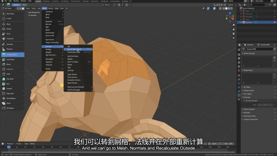This screenshot has width=277, height=156.
Task: Open the Face header menu
Action: [x=62, y=8]
